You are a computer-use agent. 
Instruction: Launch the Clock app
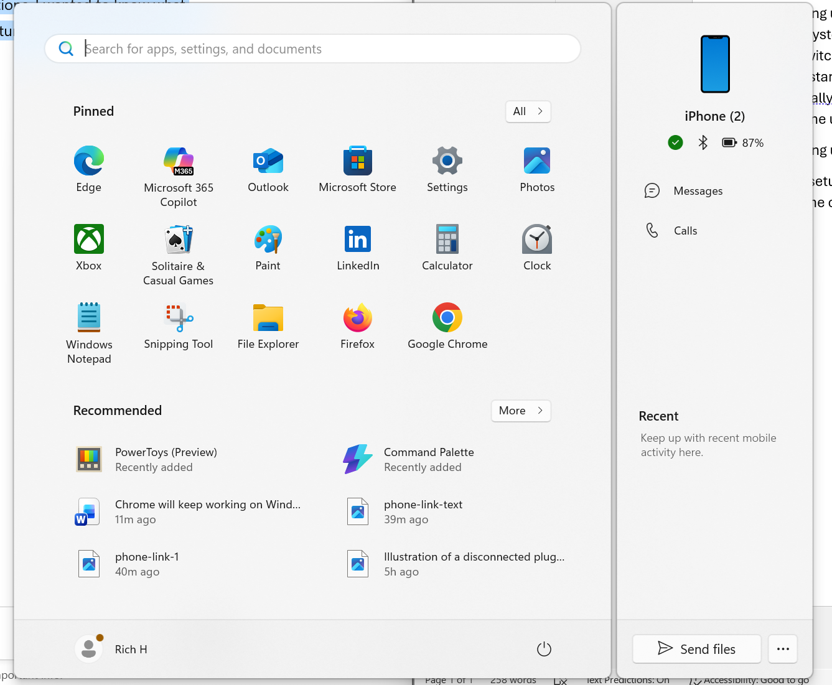[x=536, y=247]
